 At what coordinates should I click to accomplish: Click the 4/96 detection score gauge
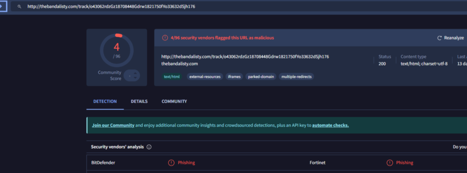tap(116, 50)
